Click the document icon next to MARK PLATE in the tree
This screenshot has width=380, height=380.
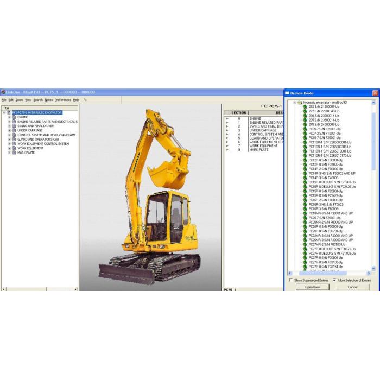coord(14,153)
